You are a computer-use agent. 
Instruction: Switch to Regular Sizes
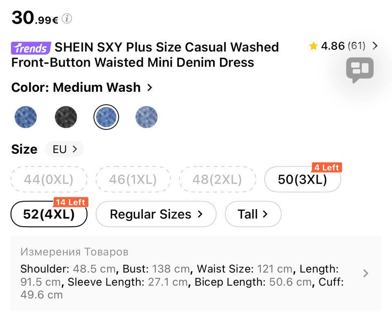tap(156, 214)
